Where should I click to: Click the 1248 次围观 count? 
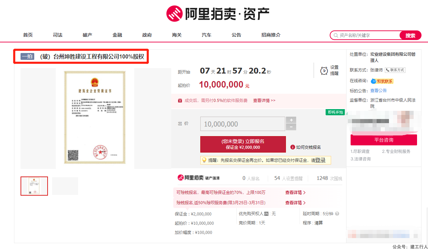pos(329,178)
